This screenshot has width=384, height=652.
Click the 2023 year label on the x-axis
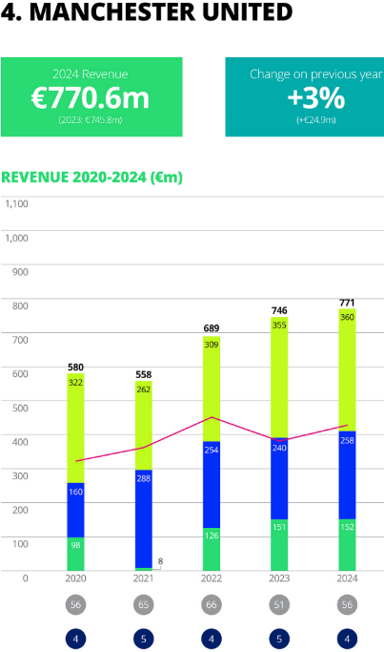(x=279, y=578)
